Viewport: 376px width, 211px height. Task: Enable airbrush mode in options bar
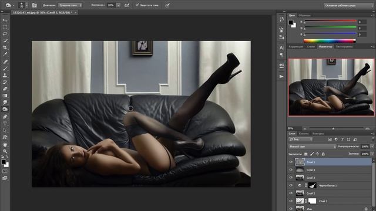127,5
